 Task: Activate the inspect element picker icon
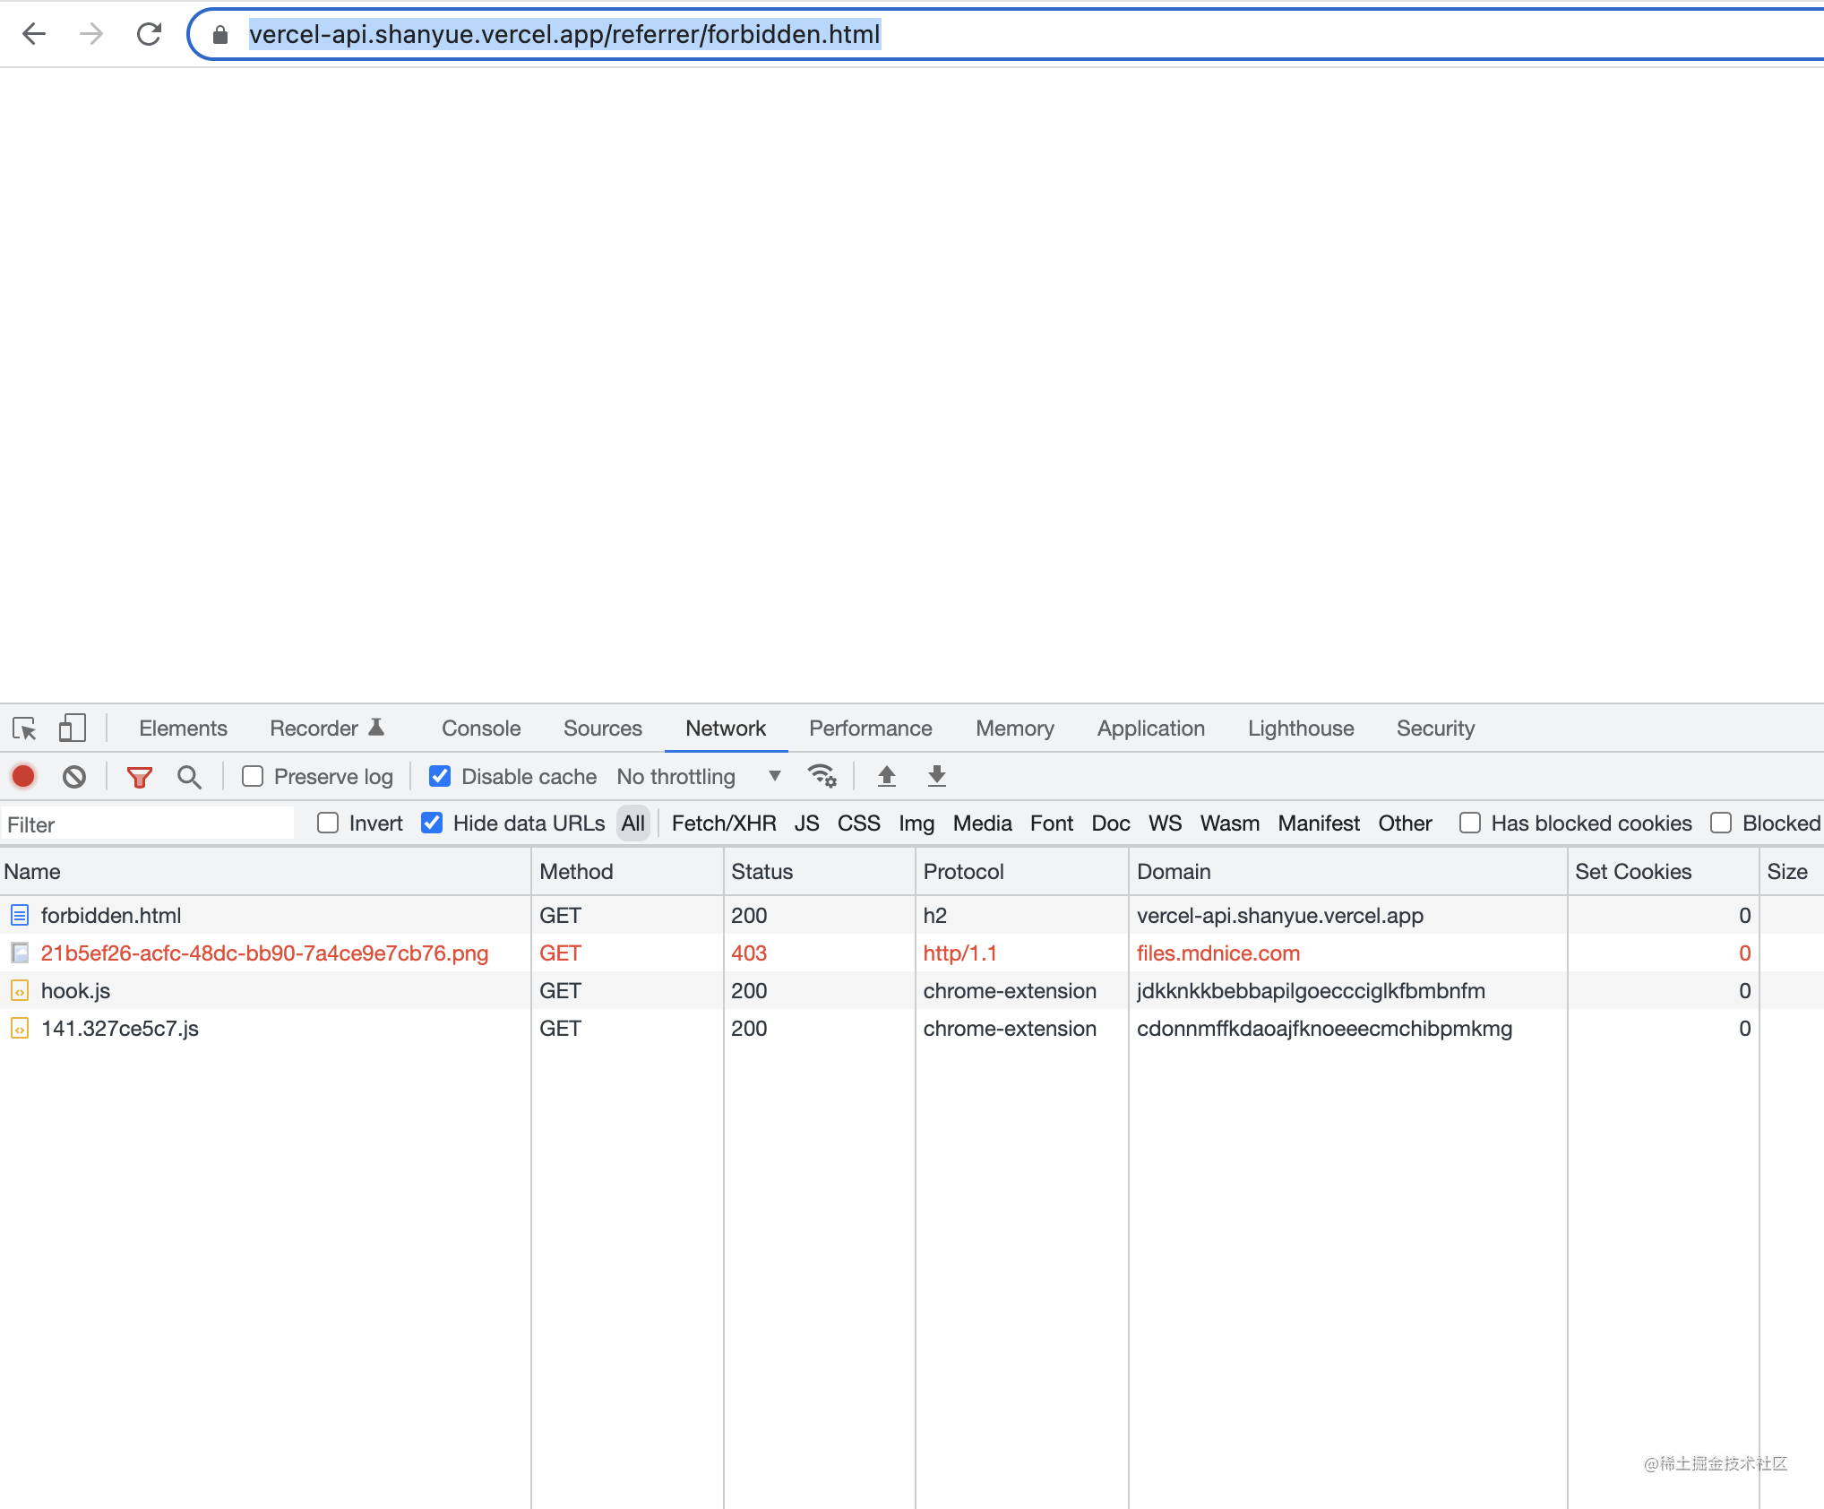point(24,729)
